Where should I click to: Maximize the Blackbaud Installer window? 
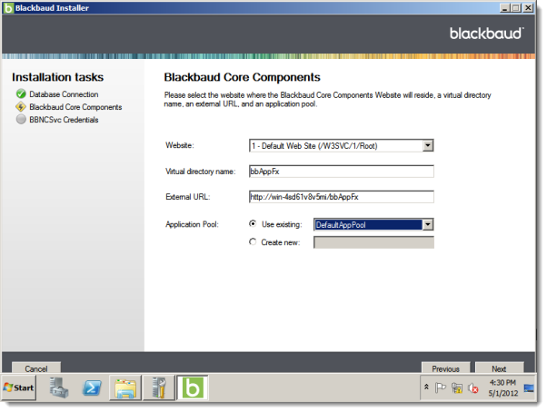click(x=517, y=8)
